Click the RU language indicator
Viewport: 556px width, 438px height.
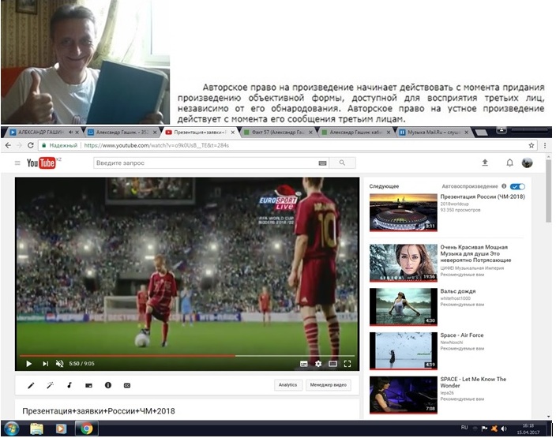click(464, 428)
